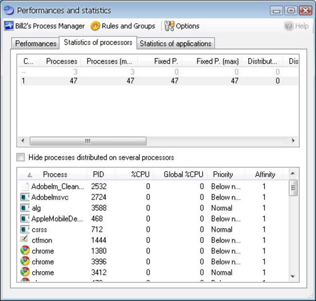The width and height of the screenshot is (316, 301).
Task: Click the app icon in the title bar
Action: (x=9, y=10)
